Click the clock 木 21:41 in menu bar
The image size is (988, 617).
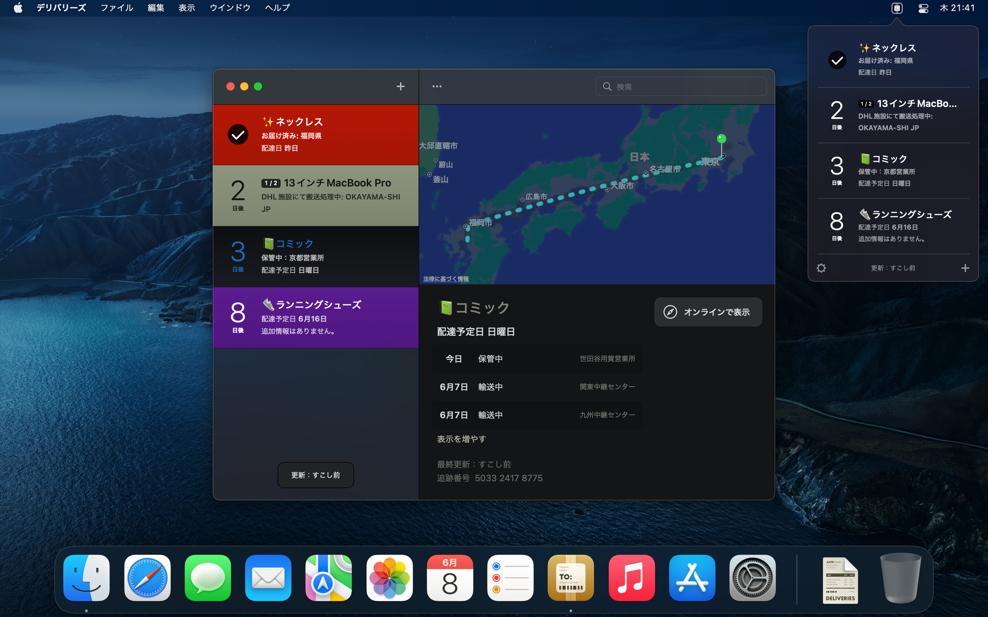coord(957,8)
